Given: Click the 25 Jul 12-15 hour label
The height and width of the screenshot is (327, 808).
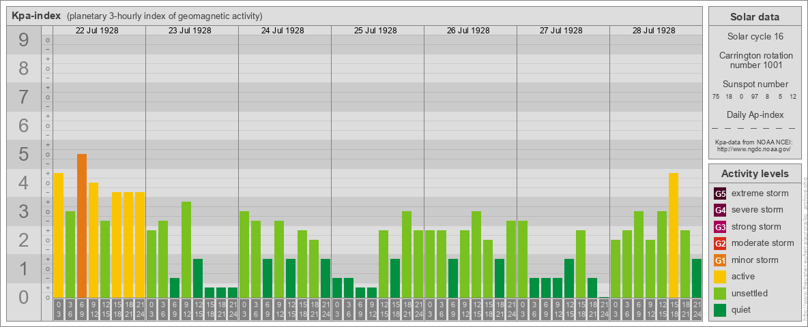Looking at the screenshot, I should [384, 310].
